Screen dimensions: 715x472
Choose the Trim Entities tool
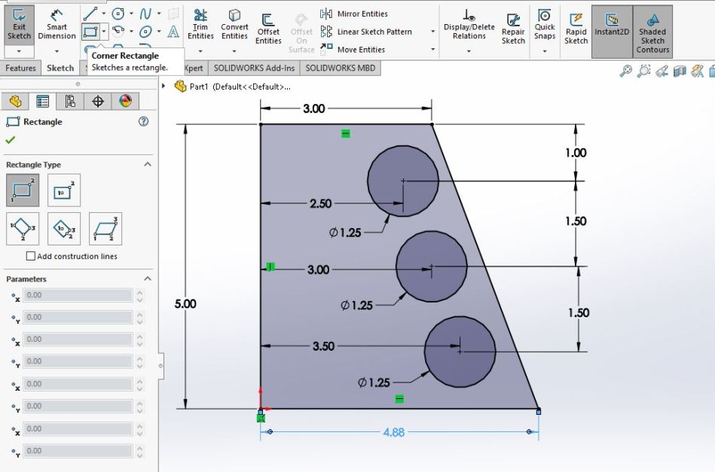tap(200, 26)
